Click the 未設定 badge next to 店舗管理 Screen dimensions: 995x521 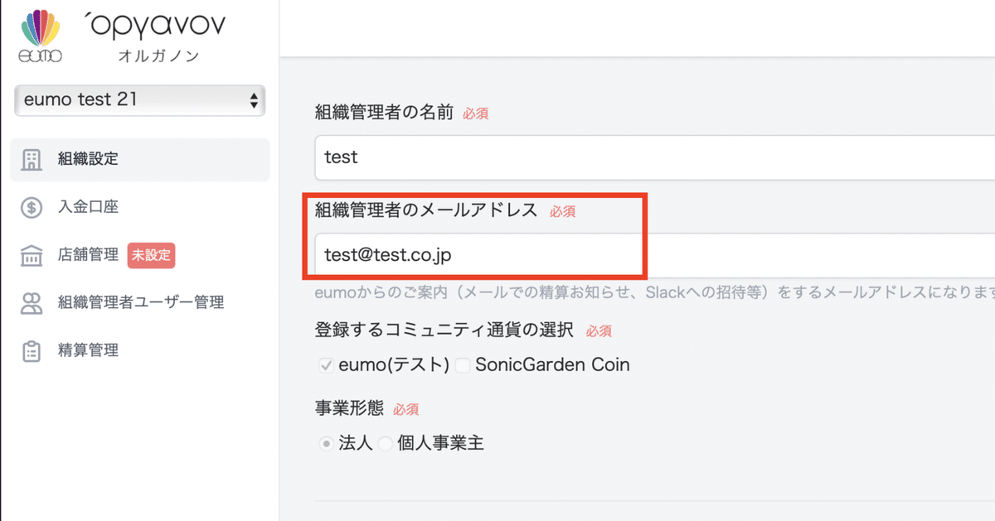click(152, 255)
